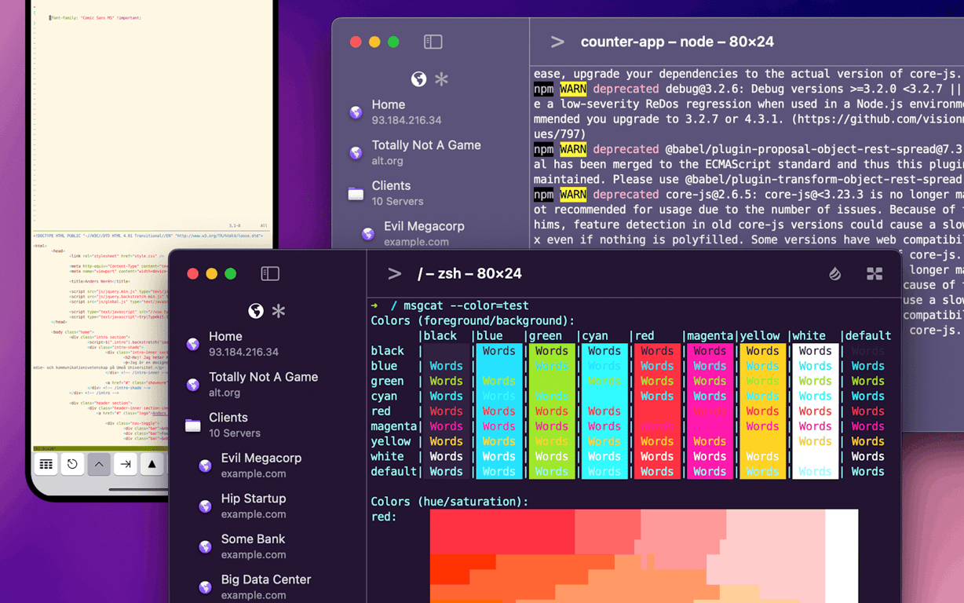This screenshot has width=964, height=603.
Task: Collapse the Clients folder in the zsh sidebar
Action: pos(228,425)
